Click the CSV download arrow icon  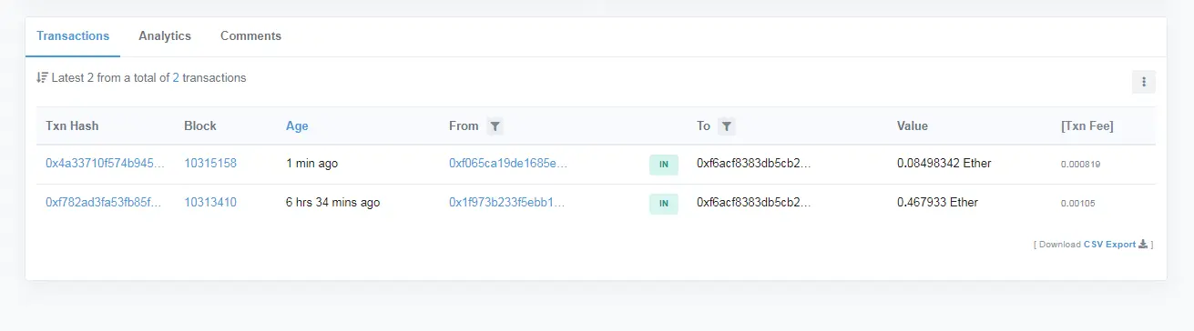[1143, 245]
